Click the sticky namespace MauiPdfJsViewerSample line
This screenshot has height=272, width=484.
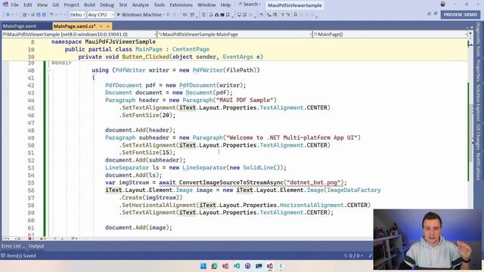pos(104,42)
